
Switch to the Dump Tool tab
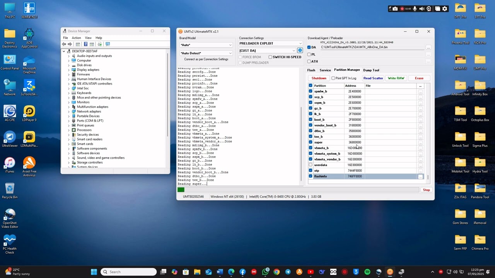(371, 70)
